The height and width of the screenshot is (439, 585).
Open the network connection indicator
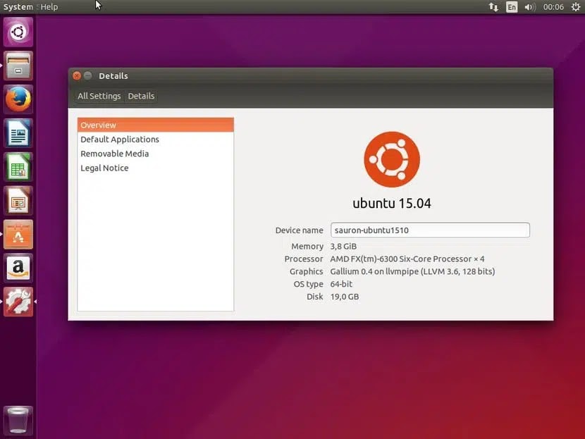pos(493,7)
